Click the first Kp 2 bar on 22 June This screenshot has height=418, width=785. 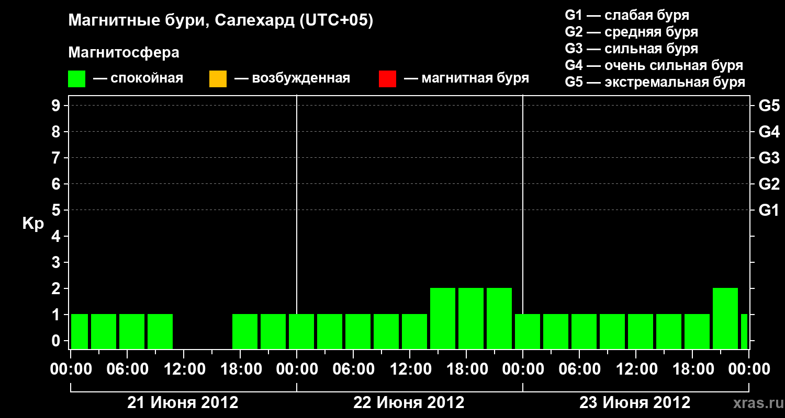(443, 318)
